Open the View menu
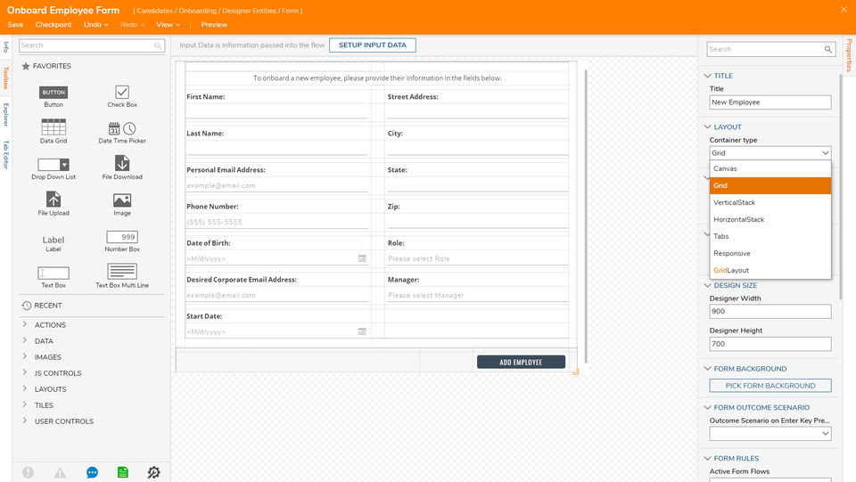The image size is (856, 482). 169,25
